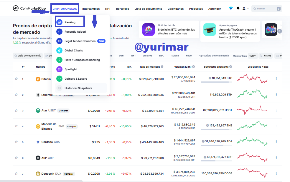
Task: Select Spotlight in the dropdown
Action: pyautogui.click(x=81, y=69)
